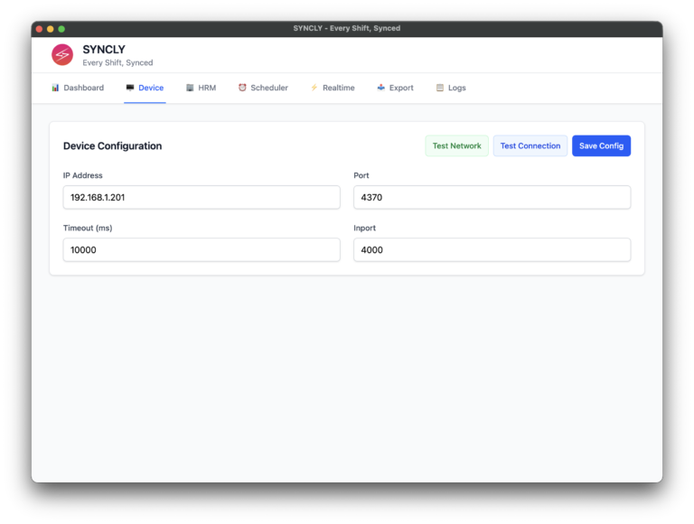
Task: Click the Scheduler alarm clock icon
Action: (242, 88)
